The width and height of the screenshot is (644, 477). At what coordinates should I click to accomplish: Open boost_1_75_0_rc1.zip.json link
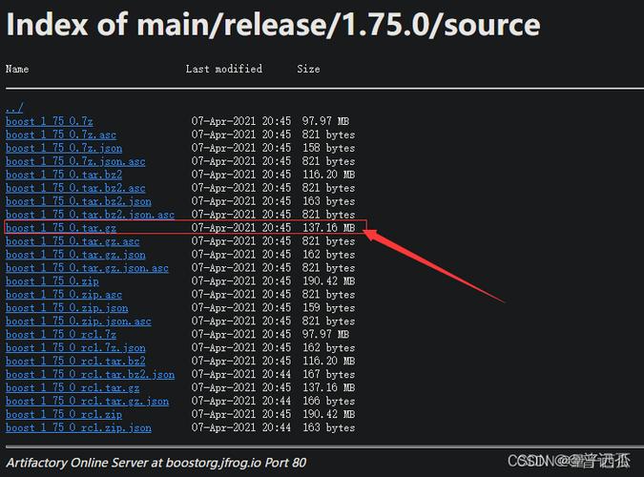click(78, 427)
